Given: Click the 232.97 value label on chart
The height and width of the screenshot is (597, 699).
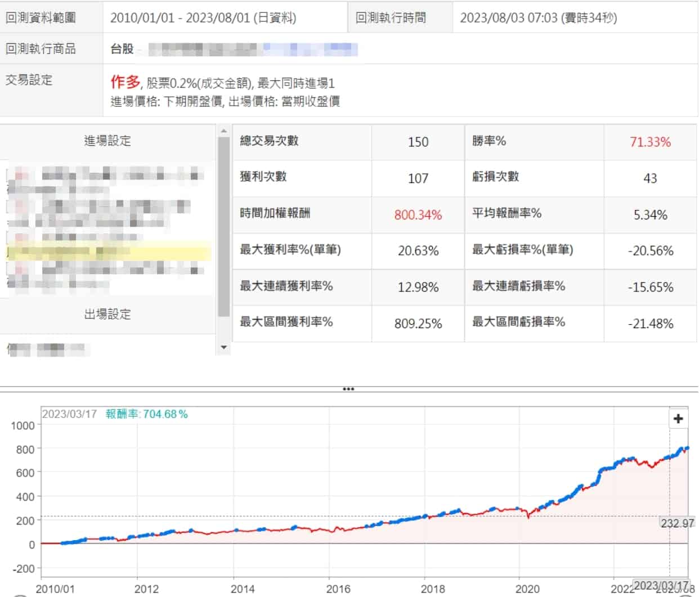Looking at the screenshot, I should pyautogui.click(x=677, y=523).
